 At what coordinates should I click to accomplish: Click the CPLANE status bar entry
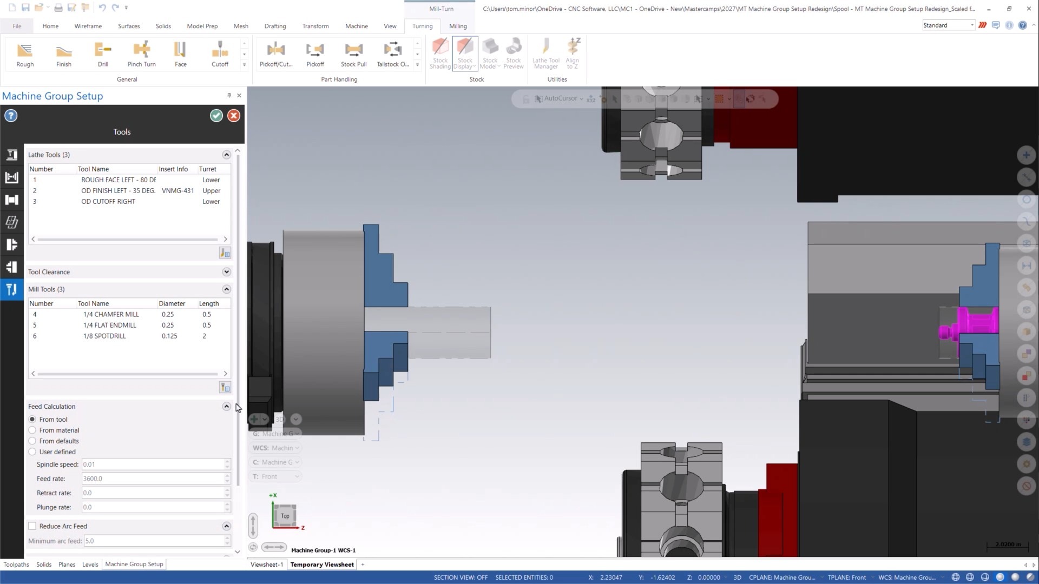click(x=782, y=578)
